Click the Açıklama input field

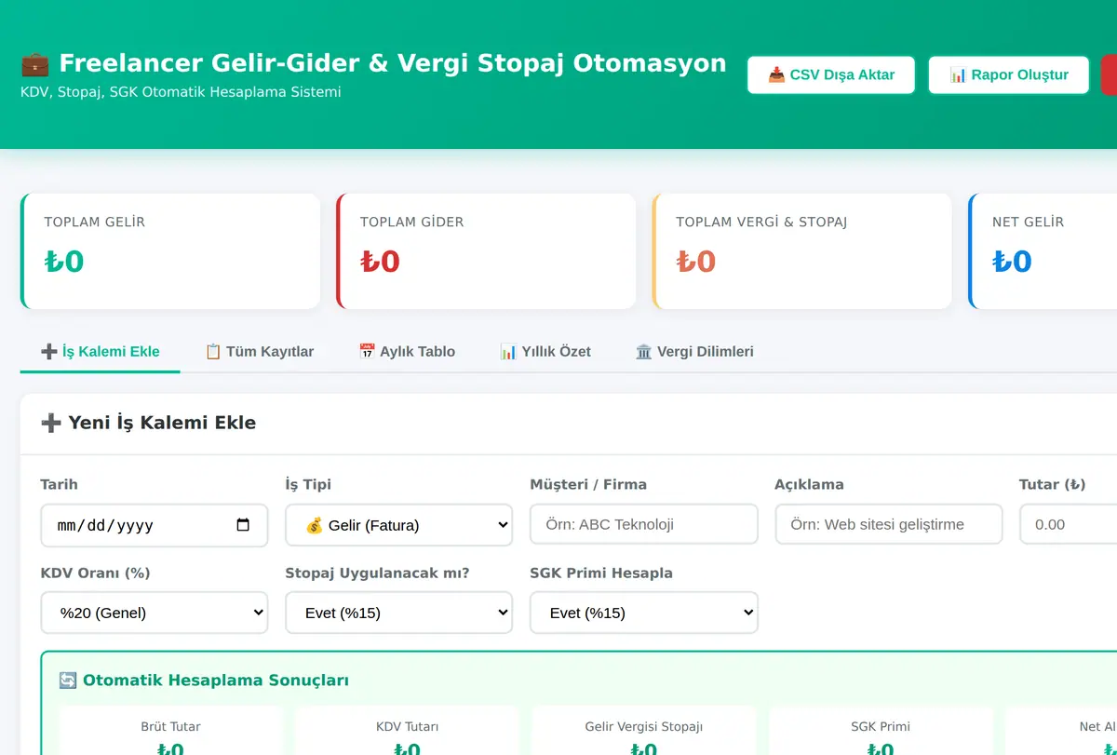[889, 524]
